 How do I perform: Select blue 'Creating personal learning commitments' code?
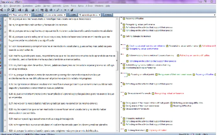click(147, 46)
